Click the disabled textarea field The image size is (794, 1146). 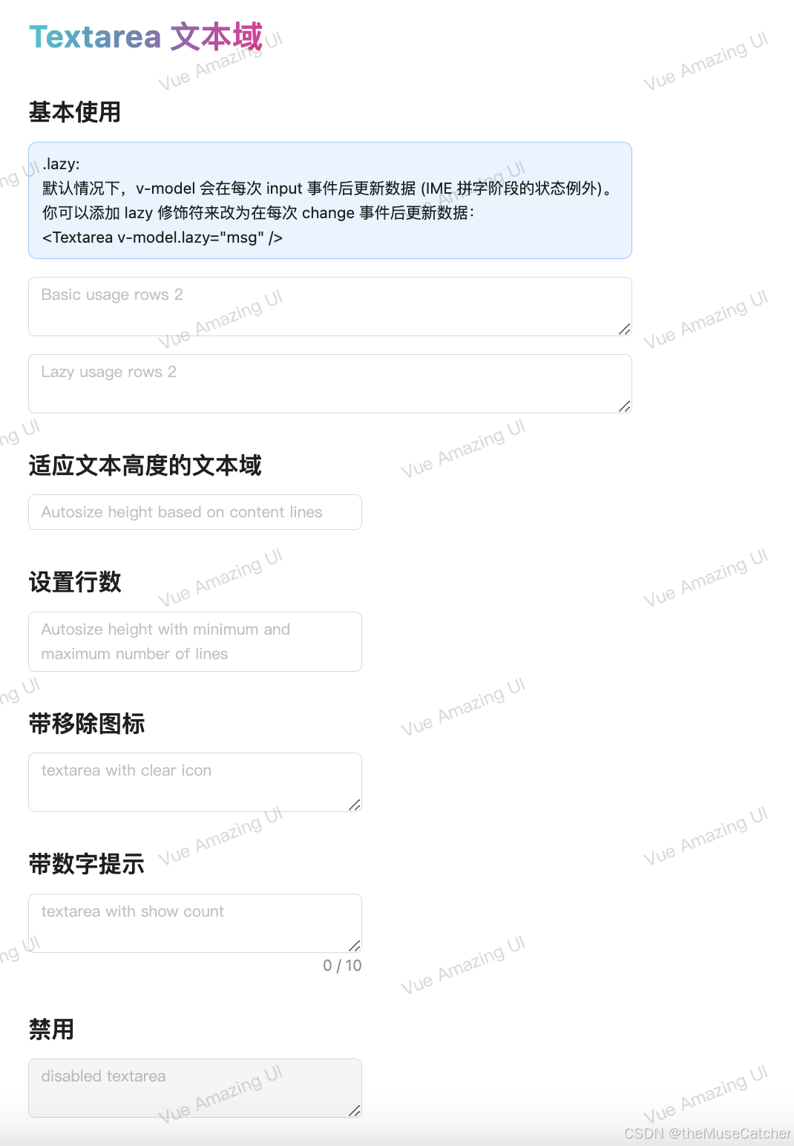195,1088
